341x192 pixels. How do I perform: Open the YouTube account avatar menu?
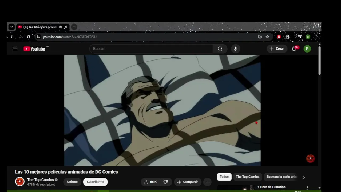click(307, 49)
